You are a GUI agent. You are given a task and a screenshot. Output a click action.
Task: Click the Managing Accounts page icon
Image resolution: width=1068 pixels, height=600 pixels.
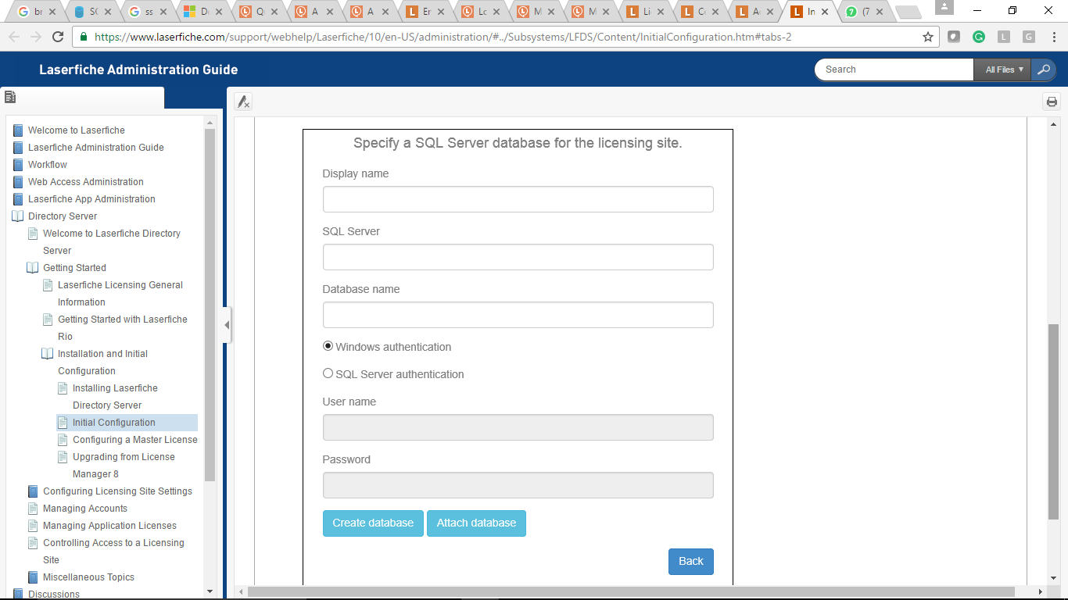tap(33, 509)
